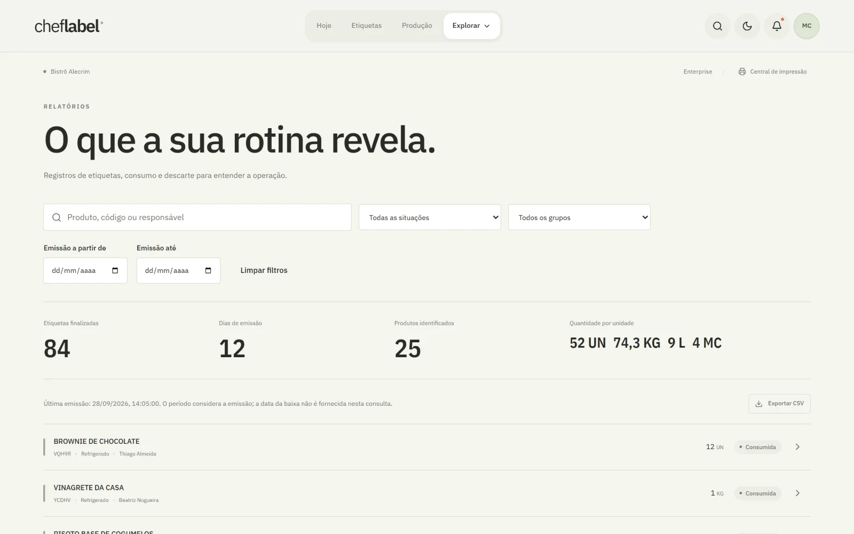Screen dimensions: 854x534
Task: Click the Enterprise plan link
Action: click(x=698, y=72)
